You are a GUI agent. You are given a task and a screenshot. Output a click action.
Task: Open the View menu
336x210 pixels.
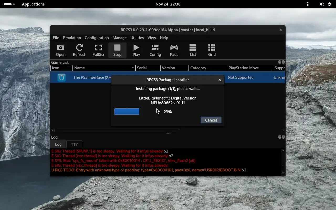(x=152, y=38)
